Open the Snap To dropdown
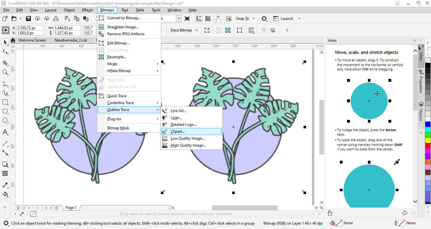Screen dimensions: 431x229 pyautogui.click(x=254, y=19)
